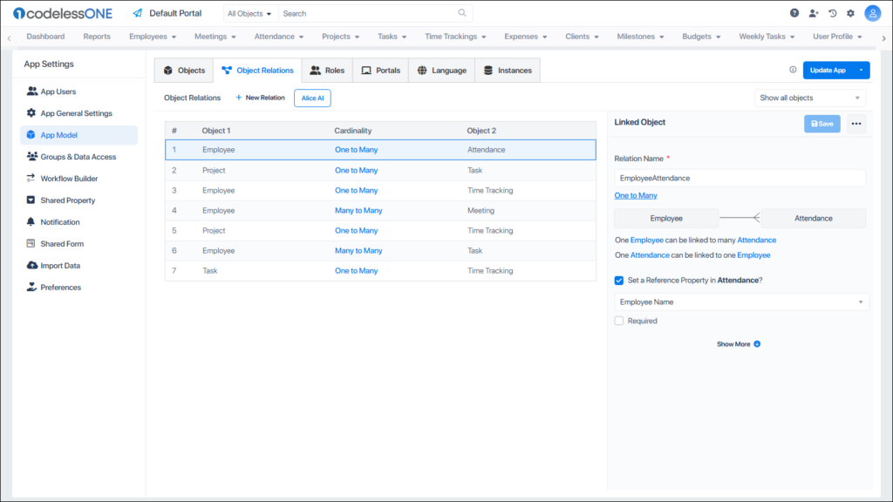Image resolution: width=893 pixels, height=502 pixels.
Task: Switch to the Objects tab
Action: point(184,71)
